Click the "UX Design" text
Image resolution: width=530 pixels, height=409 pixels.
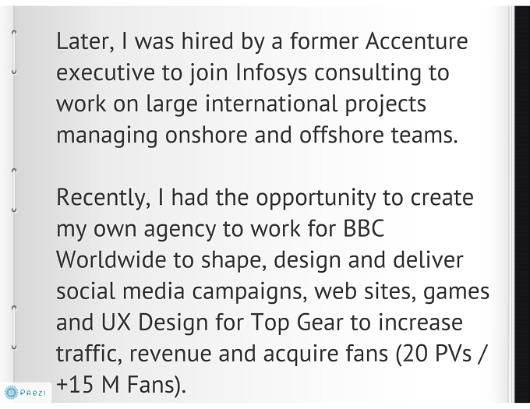click(154, 323)
